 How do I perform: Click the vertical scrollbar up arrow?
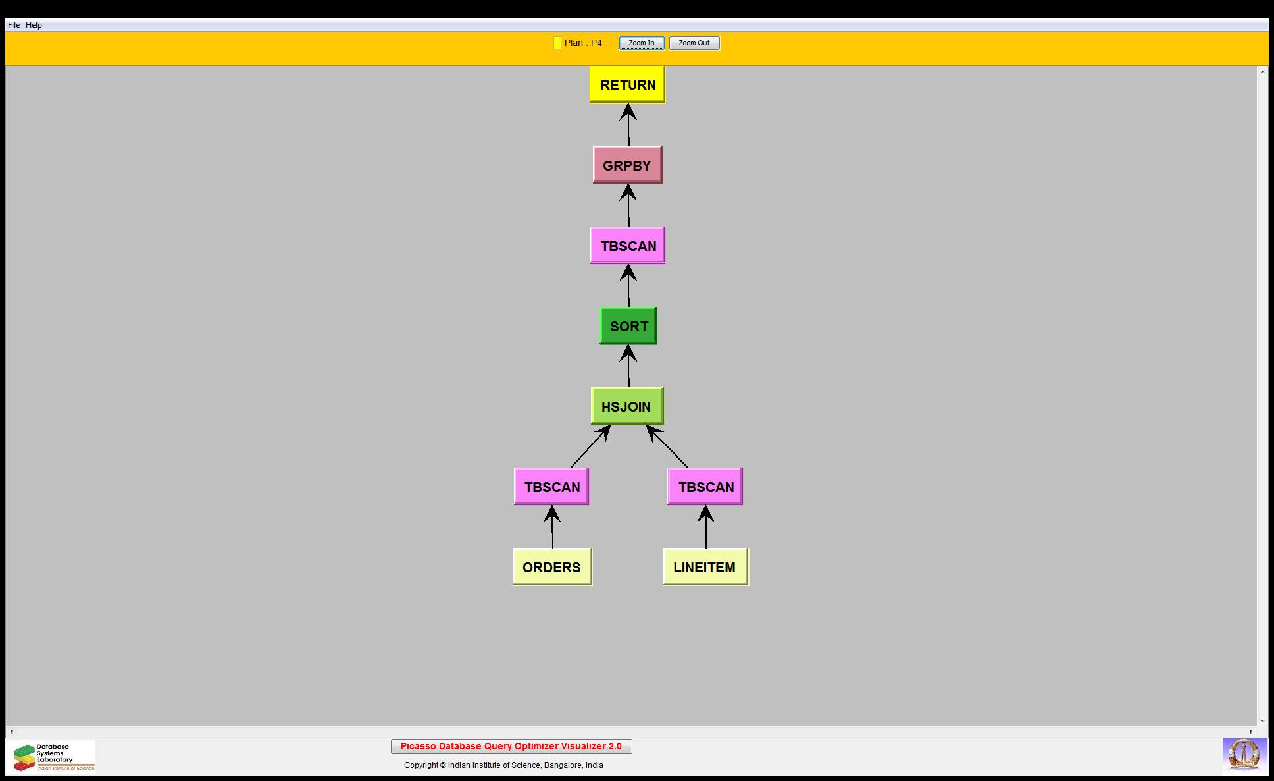(x=1262, y=71)
